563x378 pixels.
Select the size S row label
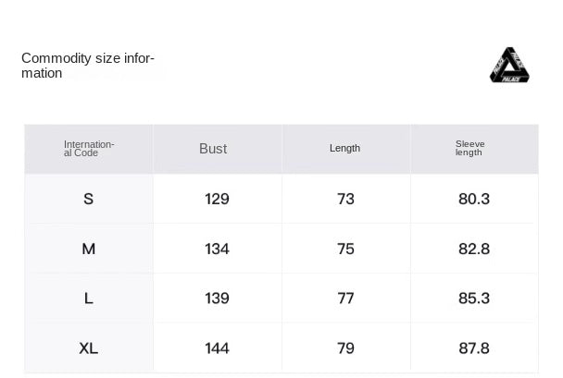tap(89, 199)
